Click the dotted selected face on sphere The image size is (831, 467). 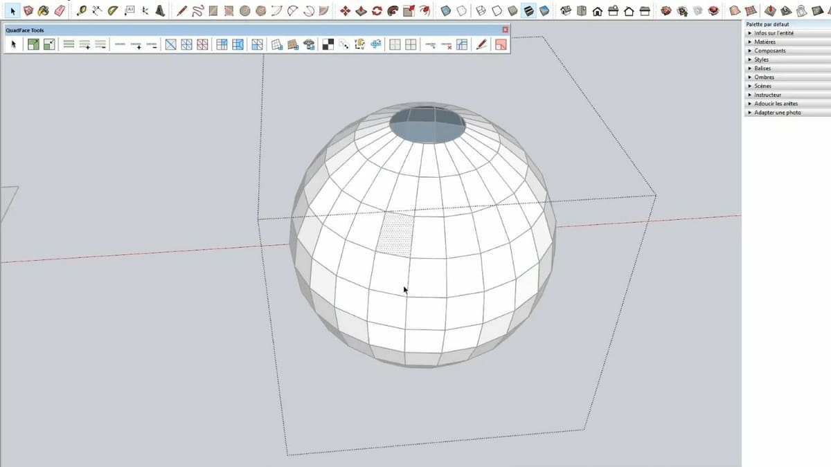[x=395, y=235]
